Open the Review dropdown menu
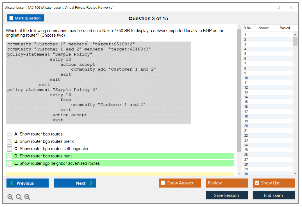Screen dimensions: 302x207 pos(227,183)
